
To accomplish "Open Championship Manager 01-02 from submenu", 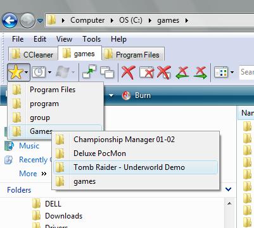I will pos(136,140).
